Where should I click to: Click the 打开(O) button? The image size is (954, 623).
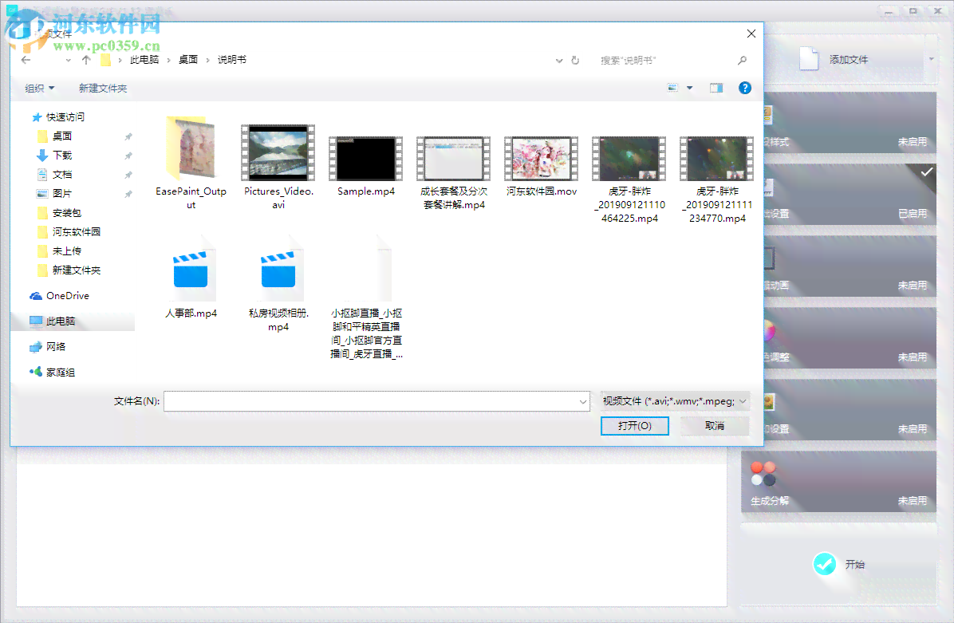[x=635, y=426]
